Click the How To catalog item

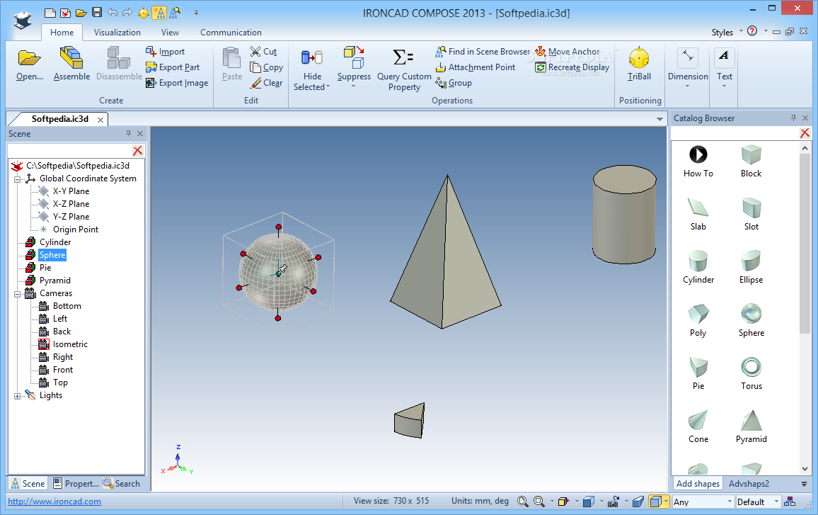(x=698, y=160)
